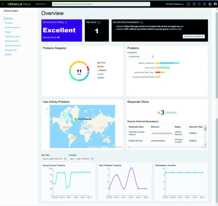Click View Recommendations button
This screenshot has height=206, width=218.
194,37
